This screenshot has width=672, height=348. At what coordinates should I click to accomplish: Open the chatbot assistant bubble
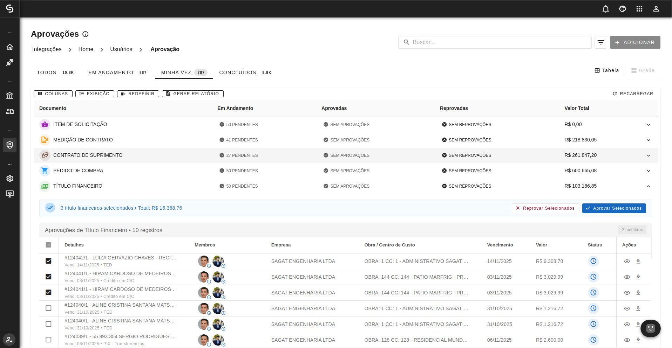coord(650,328)
